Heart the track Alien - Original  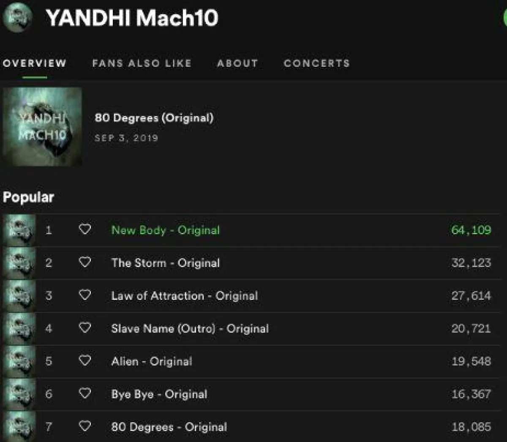[x=85, y=361]
